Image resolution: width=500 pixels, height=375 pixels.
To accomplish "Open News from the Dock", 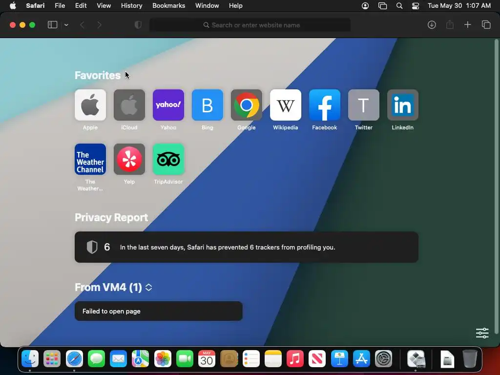I will (x=317, y=359).
